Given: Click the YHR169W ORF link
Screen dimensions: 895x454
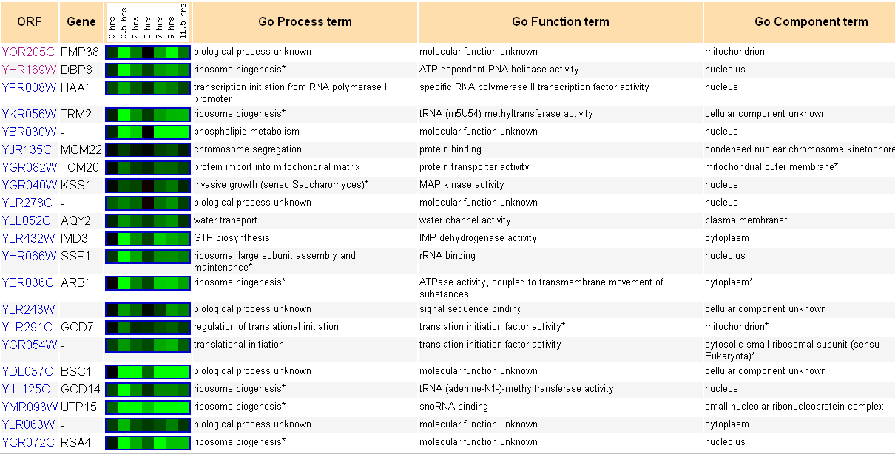Looking at the screenshot, I should click(x=29, y=70).
